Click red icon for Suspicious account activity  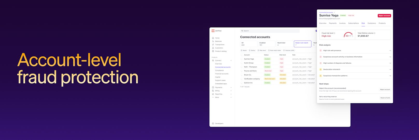320,57
